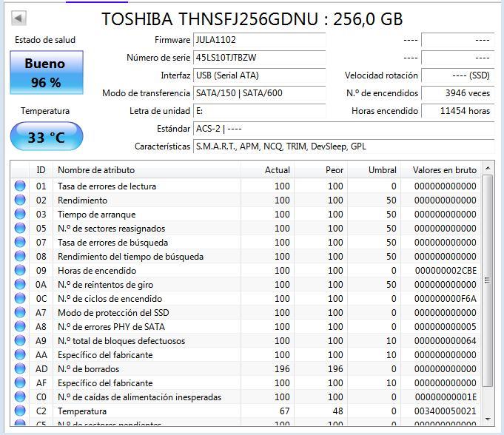
Task: Click the scroll up arrow of attribute list
Action: coord(488,169)
